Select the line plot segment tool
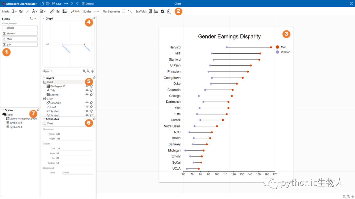This screenshot has width=355, height=199. pos(130,11)
